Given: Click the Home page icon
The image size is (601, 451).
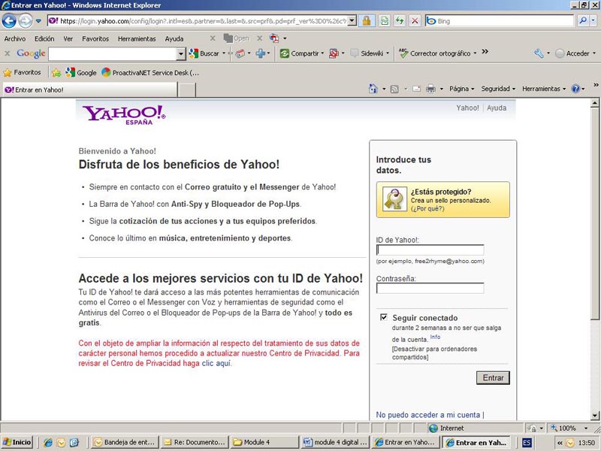Looking at the screenshot, I should (x=373, y=89).
